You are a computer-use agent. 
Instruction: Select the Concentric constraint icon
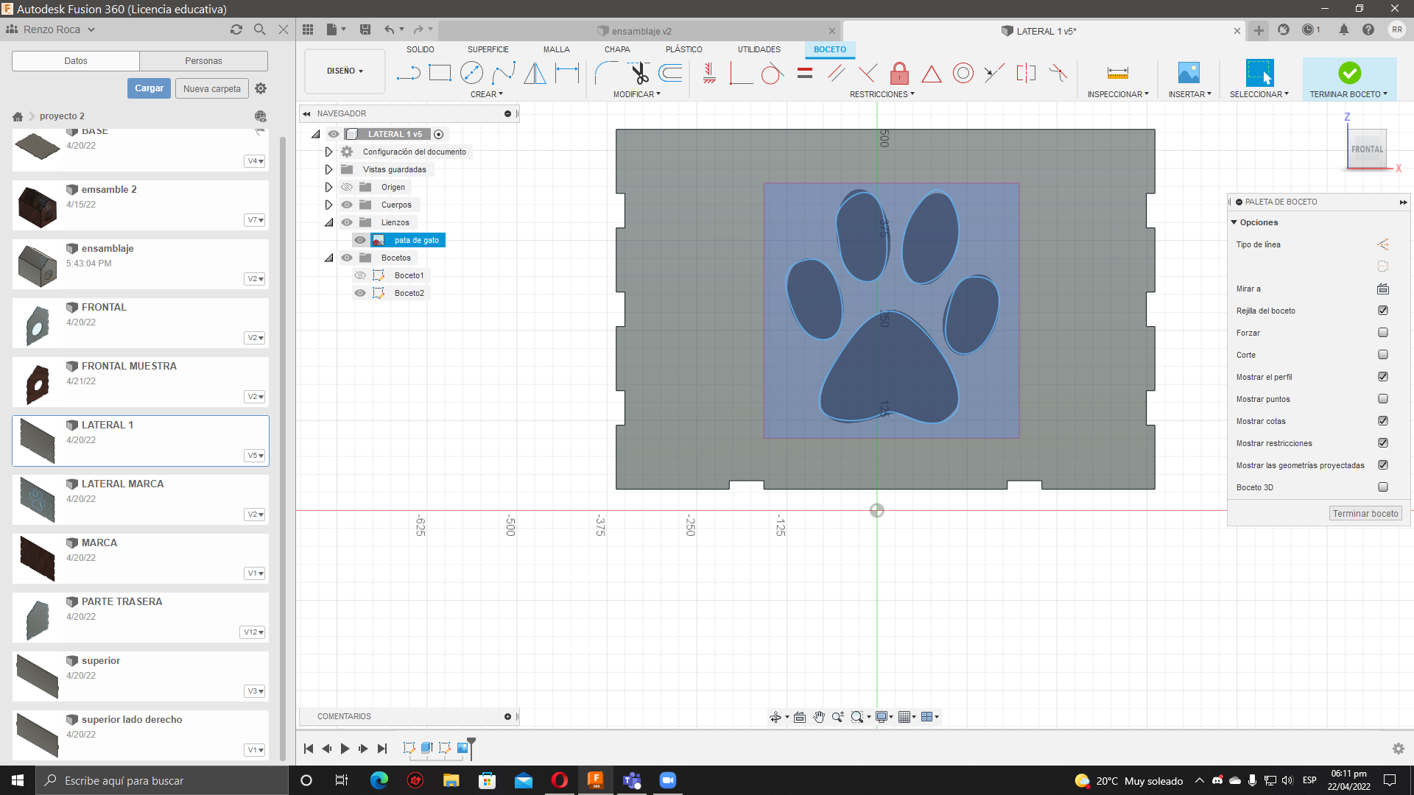[x=963, y=73]
